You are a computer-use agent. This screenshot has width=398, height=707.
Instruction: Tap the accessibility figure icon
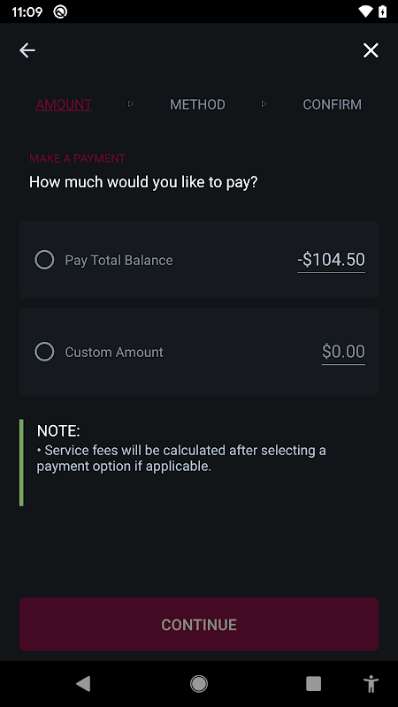pos(371,683)
